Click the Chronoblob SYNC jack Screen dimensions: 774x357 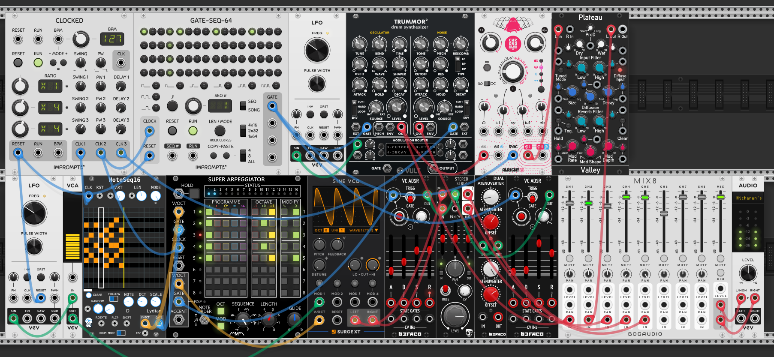pyautogui.click(x=514, y=155)
